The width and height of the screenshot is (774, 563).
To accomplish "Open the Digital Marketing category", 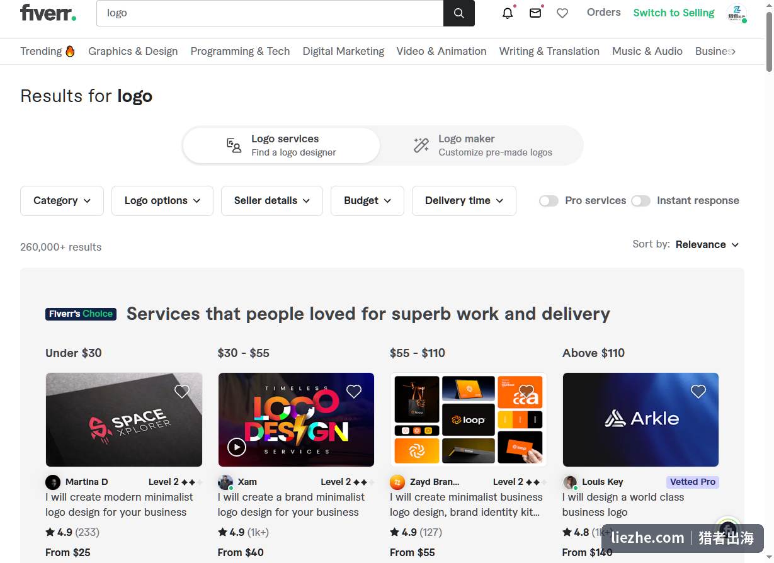I will [343, 51].
